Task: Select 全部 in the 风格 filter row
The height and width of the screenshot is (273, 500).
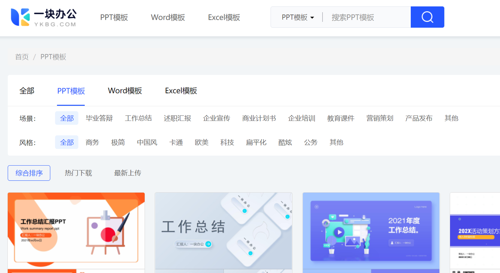Action: [x=67, y=142]
